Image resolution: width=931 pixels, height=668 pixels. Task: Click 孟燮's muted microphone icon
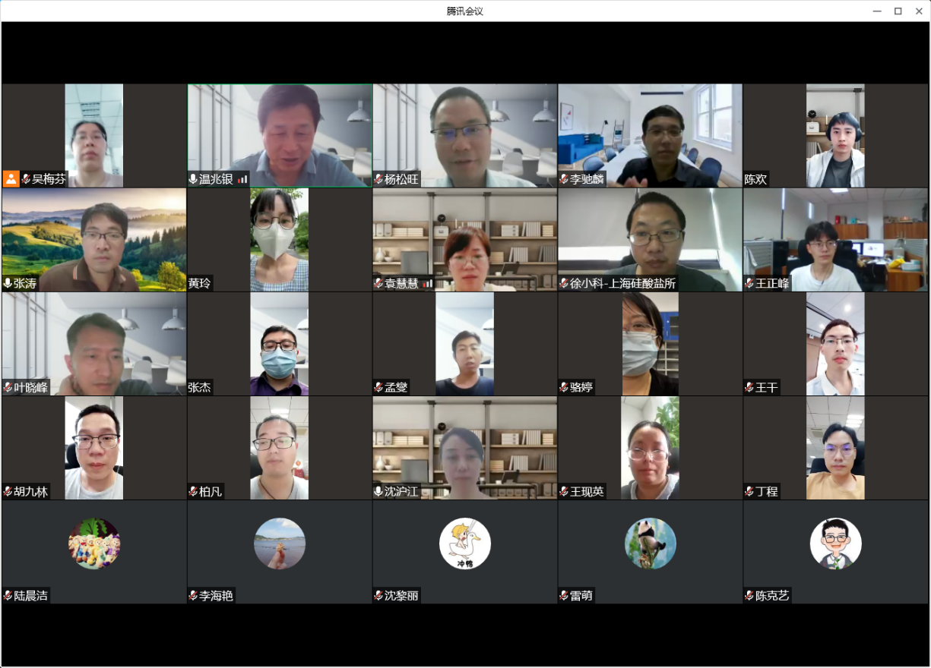(x=378, y=387)
